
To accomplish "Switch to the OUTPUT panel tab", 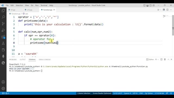I will (23, 60).
